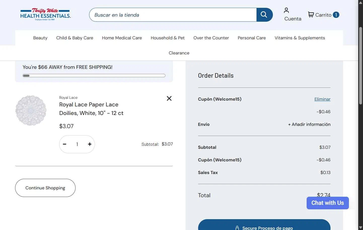
Task: Open the Chat with Us widget
Action: [328, 203]
